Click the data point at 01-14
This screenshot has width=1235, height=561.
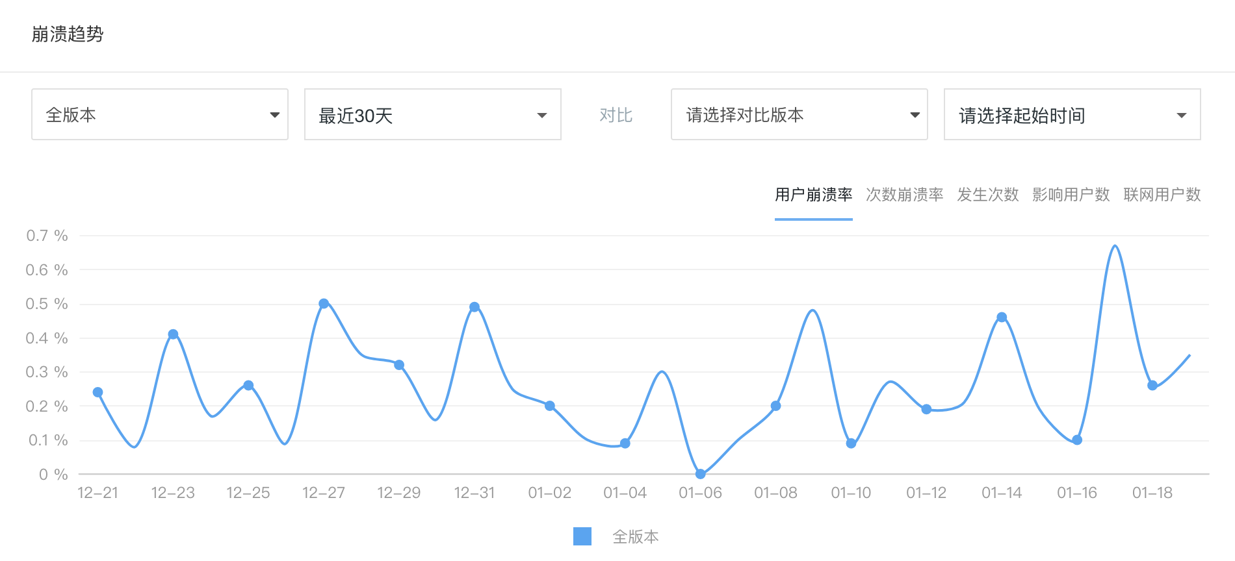pyautogui.click(x=1002, y=318)
